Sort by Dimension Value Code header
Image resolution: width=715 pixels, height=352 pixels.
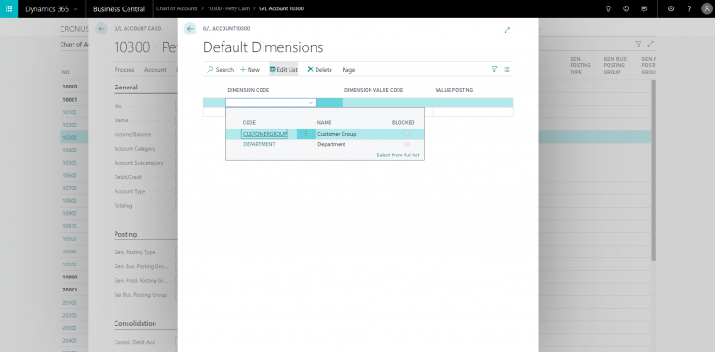click(373, 90)
